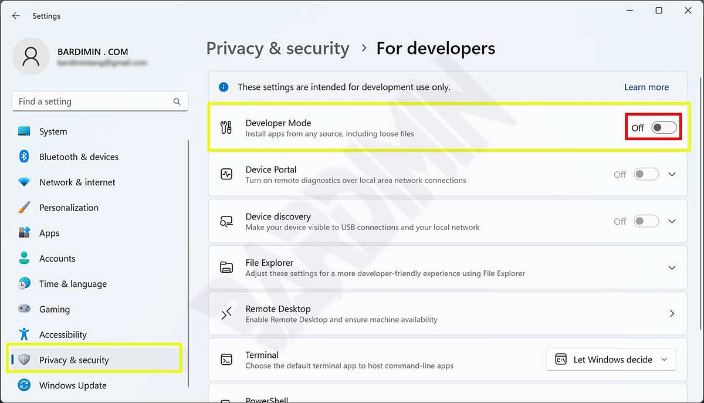Navigate back to Privacy & security breadcrumb
The image size is (704, 403).
(x=277, y=48)
